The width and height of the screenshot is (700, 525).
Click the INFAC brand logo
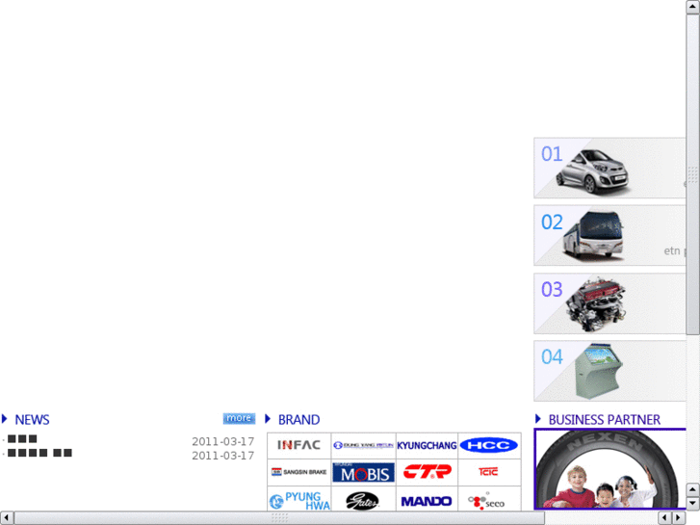298,445
